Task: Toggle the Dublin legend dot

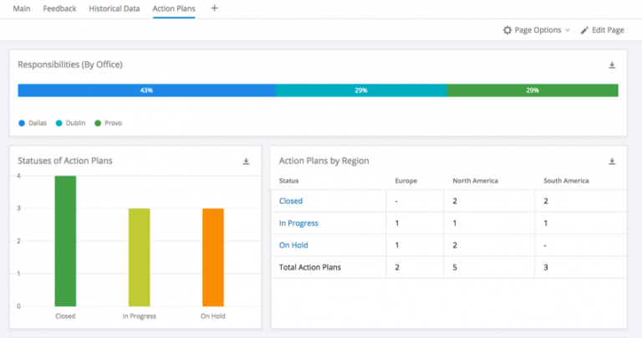Action: pyautogui.click(x=59, y=123)
